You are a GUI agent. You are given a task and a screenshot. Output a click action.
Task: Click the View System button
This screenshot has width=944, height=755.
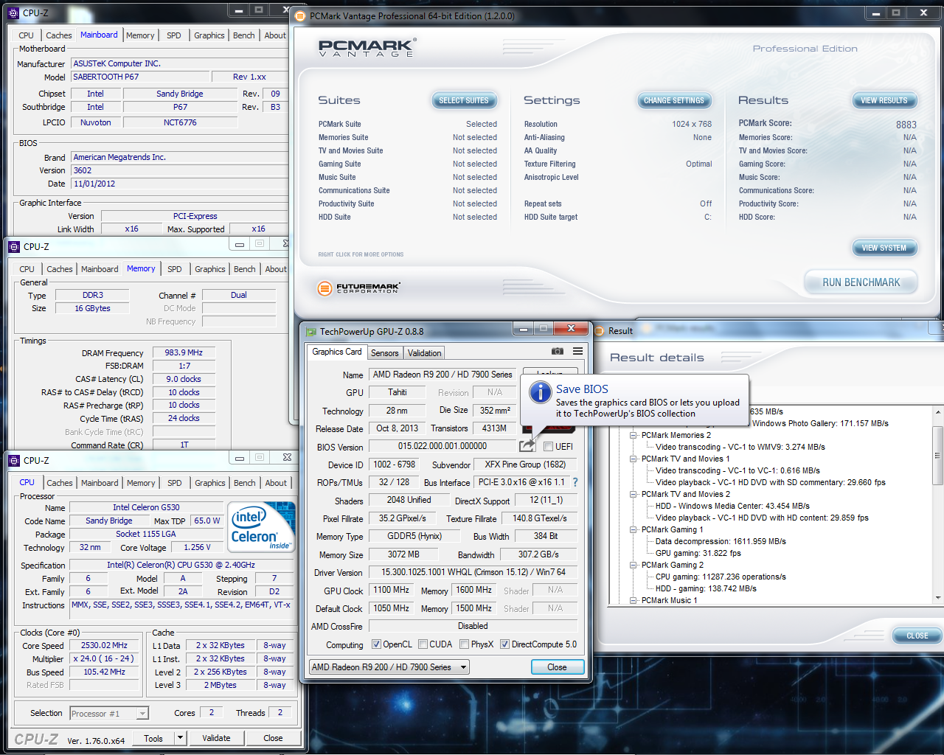click(x=884, y=248)
